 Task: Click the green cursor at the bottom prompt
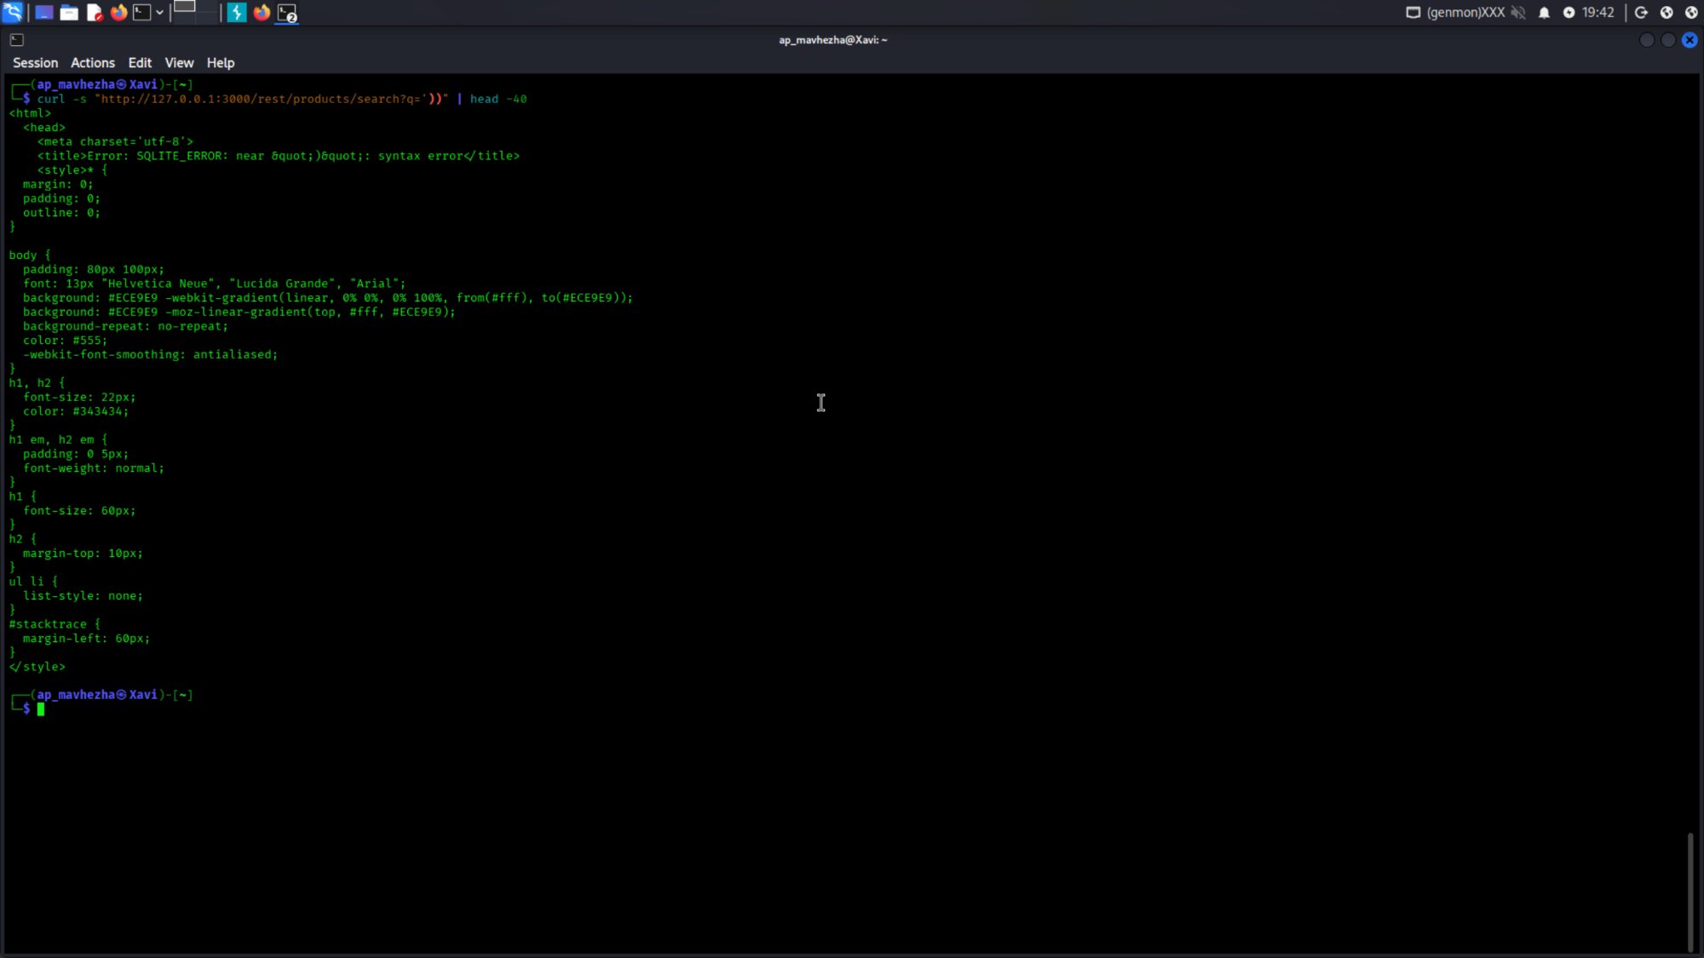click(41, 709)
